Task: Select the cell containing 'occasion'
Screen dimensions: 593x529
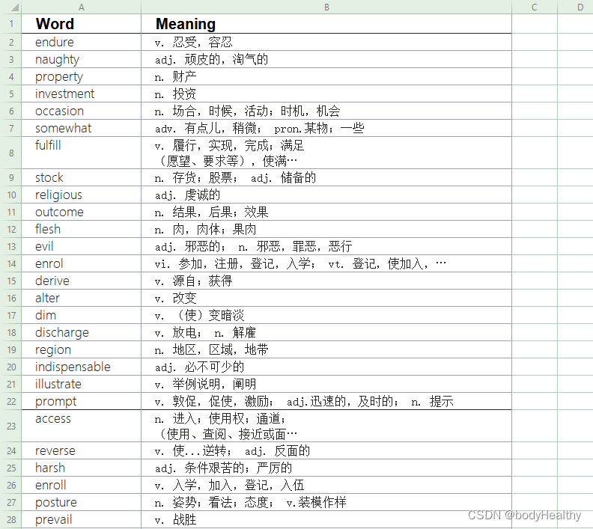Action: pos(82,111)
